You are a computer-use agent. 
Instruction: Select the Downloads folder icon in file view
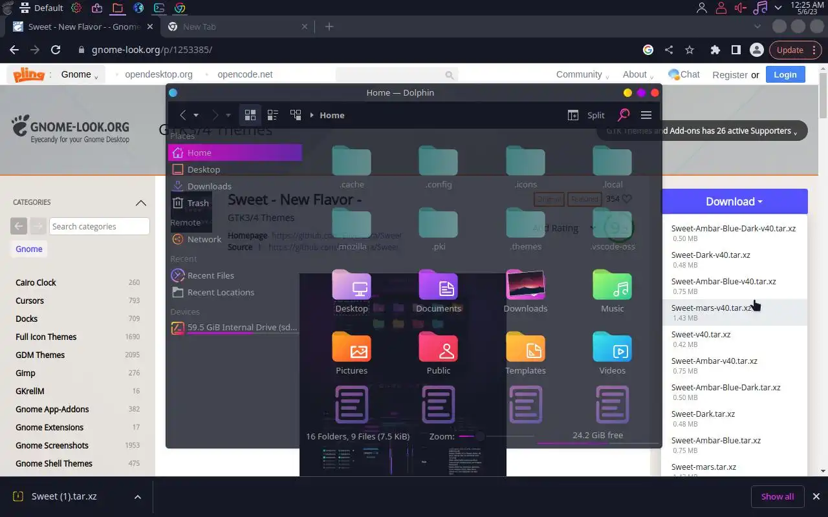tap(525, 285)
